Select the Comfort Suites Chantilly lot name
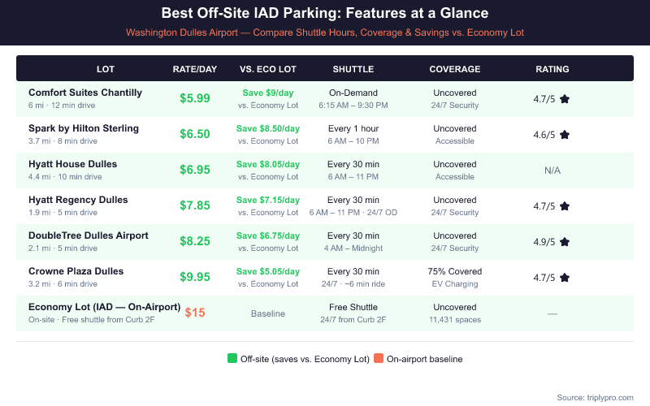This screenshot has width=650, height=406. point(85,93)
